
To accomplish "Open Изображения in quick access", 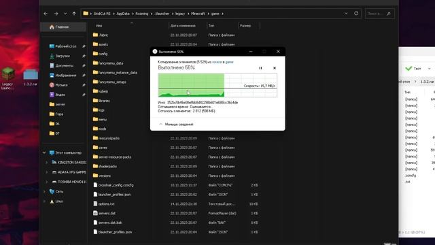I will (66, 76).
